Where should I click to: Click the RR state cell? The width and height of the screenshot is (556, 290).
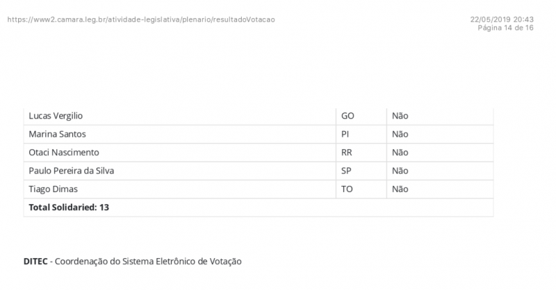pos(347,152)
